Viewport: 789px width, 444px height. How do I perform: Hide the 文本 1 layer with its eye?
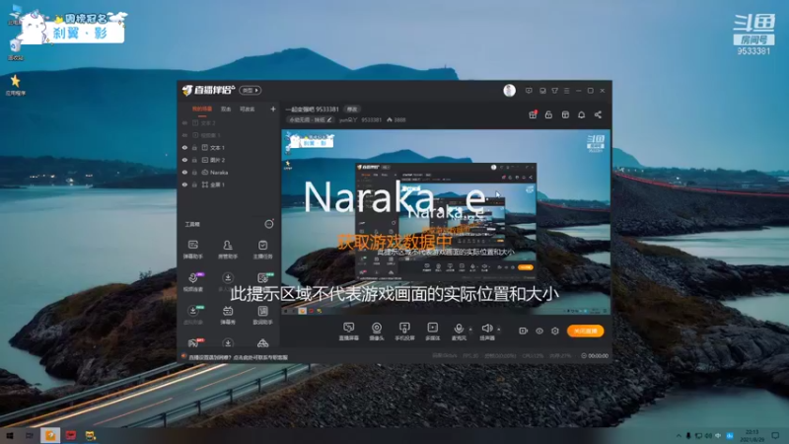pos(184,147)
